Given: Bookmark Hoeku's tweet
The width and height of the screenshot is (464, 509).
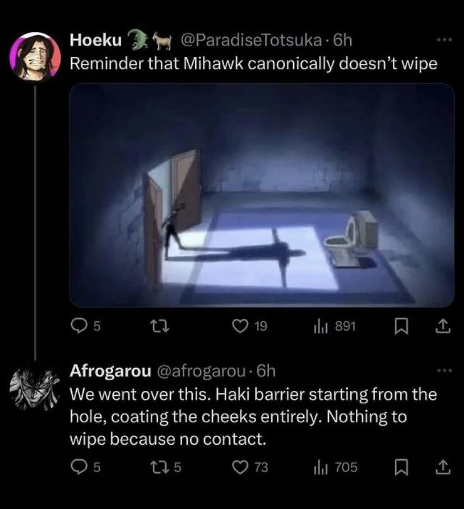Looking at the screenshot, I should [x=401, y=326].
